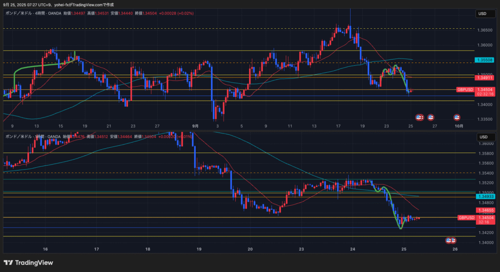Viewport: 500px width, 272px height.
Task: Click date 23 on the lower time axis
Action: click(x=301, y=249)
